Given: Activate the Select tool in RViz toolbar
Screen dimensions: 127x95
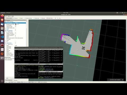Looking at the screenshot, I should click(16, 18).
